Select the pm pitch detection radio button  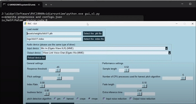pos(55,99)
